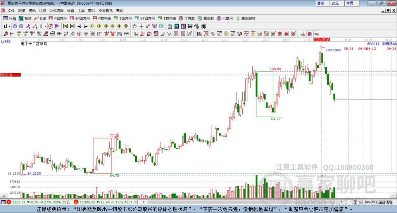397x213 pixels.
Task: Jump to last bar icon
Action: click(72, 26)
